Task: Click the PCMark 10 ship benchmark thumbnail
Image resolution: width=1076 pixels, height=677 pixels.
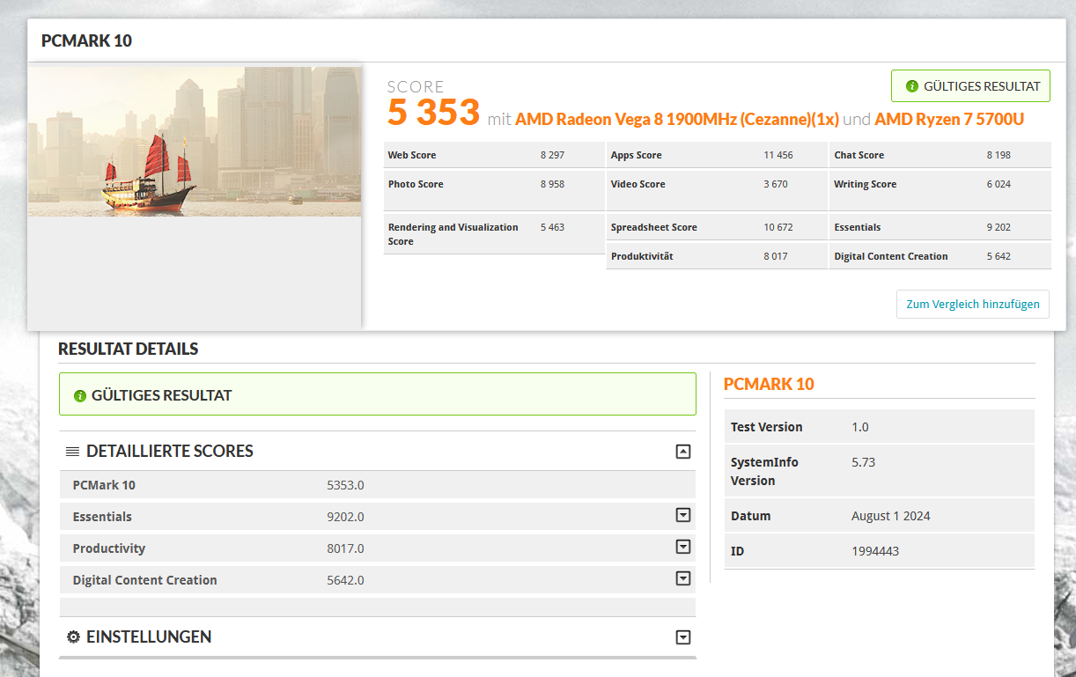Action: coord(195,142)
